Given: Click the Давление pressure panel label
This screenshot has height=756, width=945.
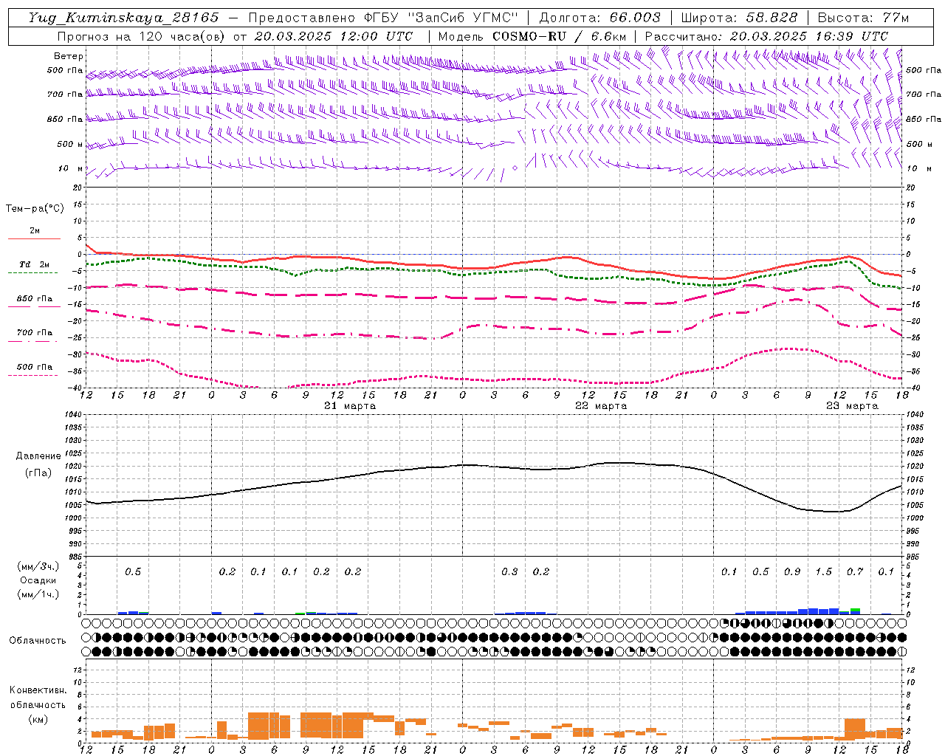Looking at the screenshot, I should click(38, 456).
